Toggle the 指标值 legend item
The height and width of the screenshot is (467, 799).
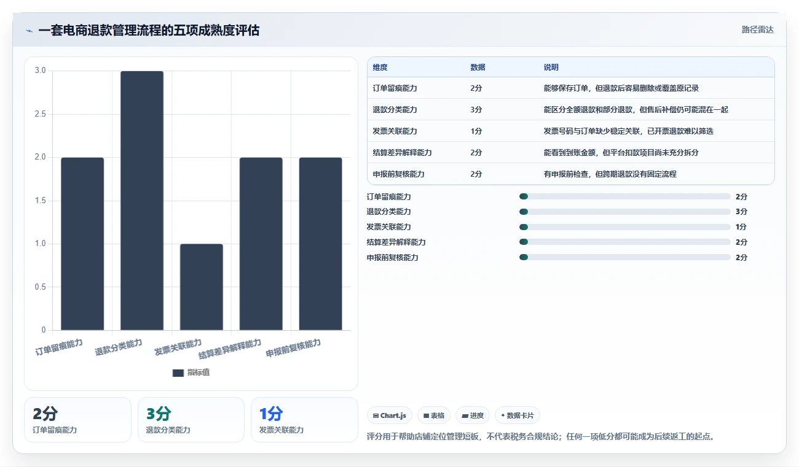(x=191, y=372)
